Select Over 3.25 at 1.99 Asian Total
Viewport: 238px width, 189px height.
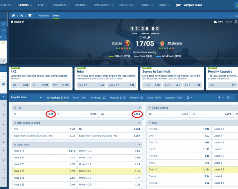point(44,171)
